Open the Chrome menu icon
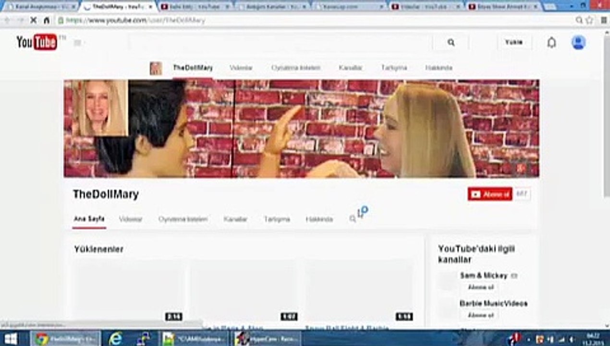610x346 pixels. coord(603,20)
